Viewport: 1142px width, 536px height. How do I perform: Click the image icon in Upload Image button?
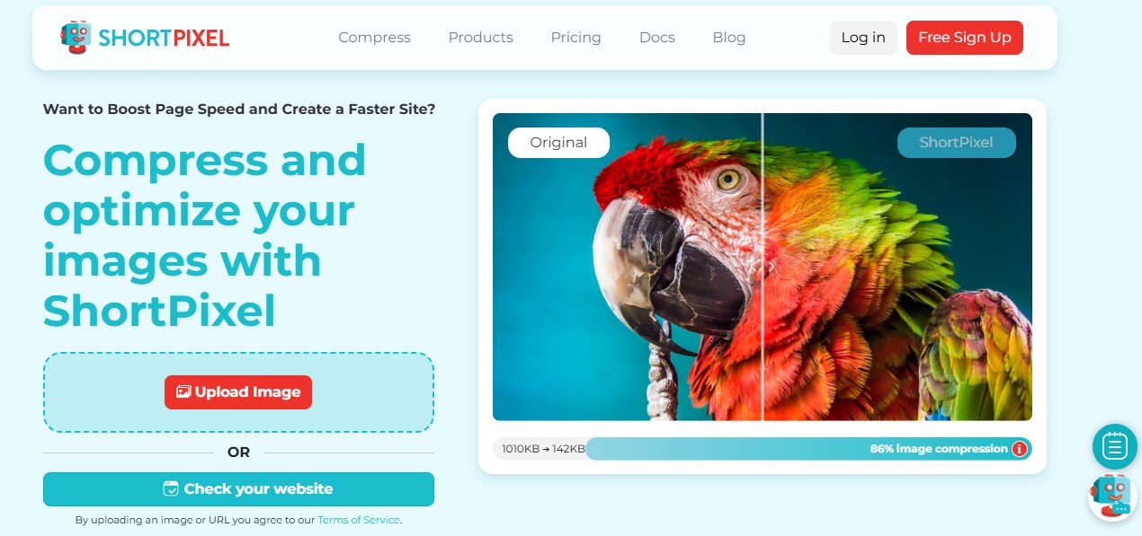point(183,392)
